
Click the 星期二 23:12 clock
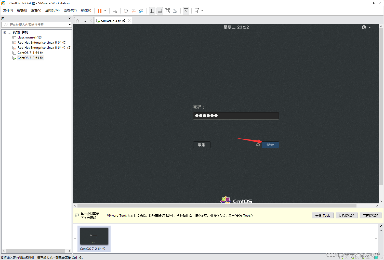[236, 27]
